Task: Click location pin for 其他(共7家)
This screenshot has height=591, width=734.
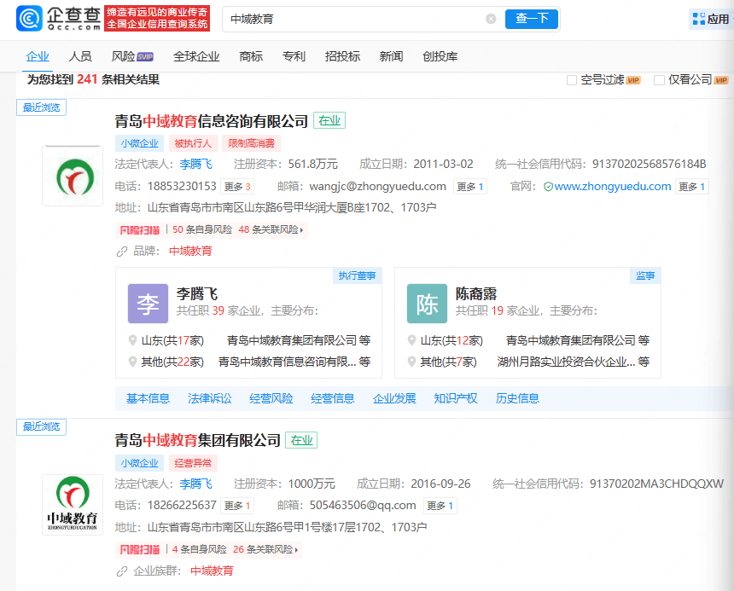Action: [x=412, y=362]
